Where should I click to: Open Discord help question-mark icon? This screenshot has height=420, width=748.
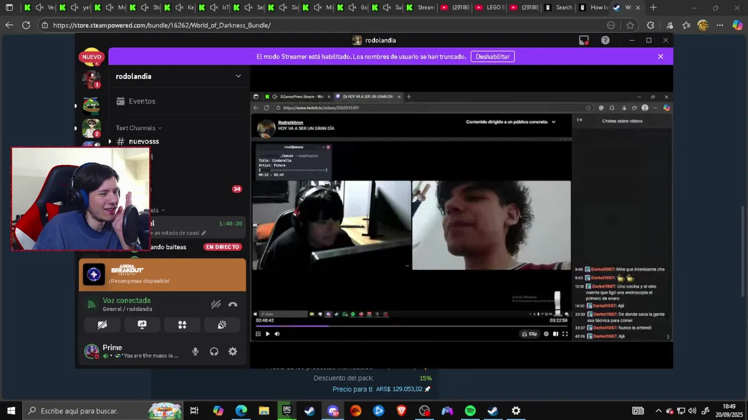pos(605,40)
